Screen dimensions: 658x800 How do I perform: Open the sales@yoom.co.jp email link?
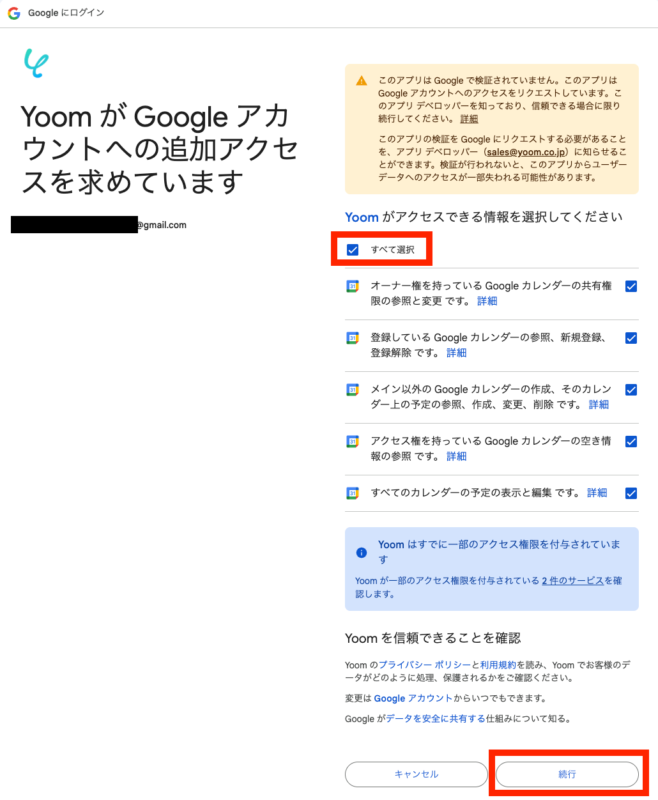point(526,152)
